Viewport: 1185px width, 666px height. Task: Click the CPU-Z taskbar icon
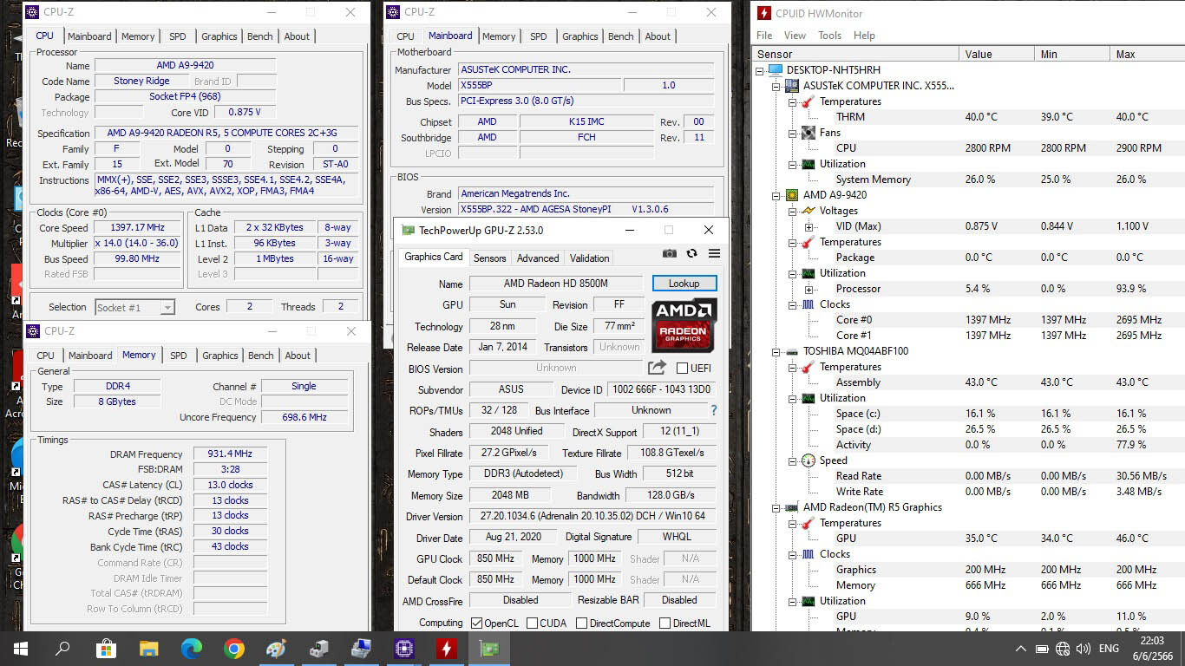pyautogui.click(x=403, y=649)
